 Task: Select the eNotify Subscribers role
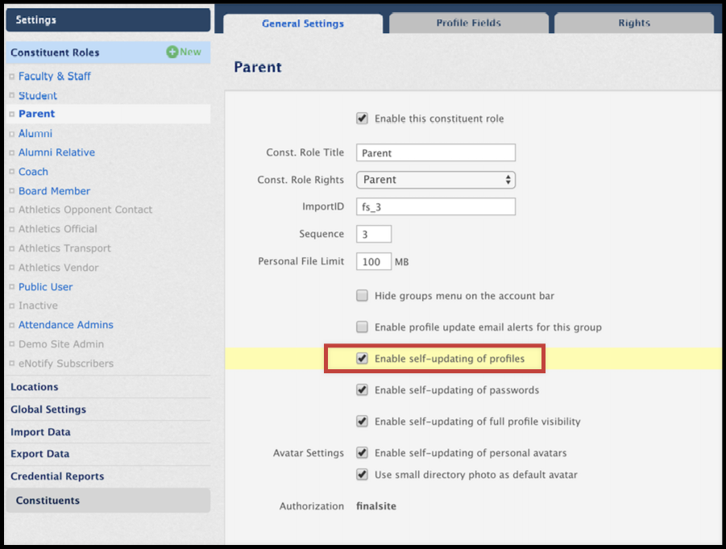click(x=66, y=364)
